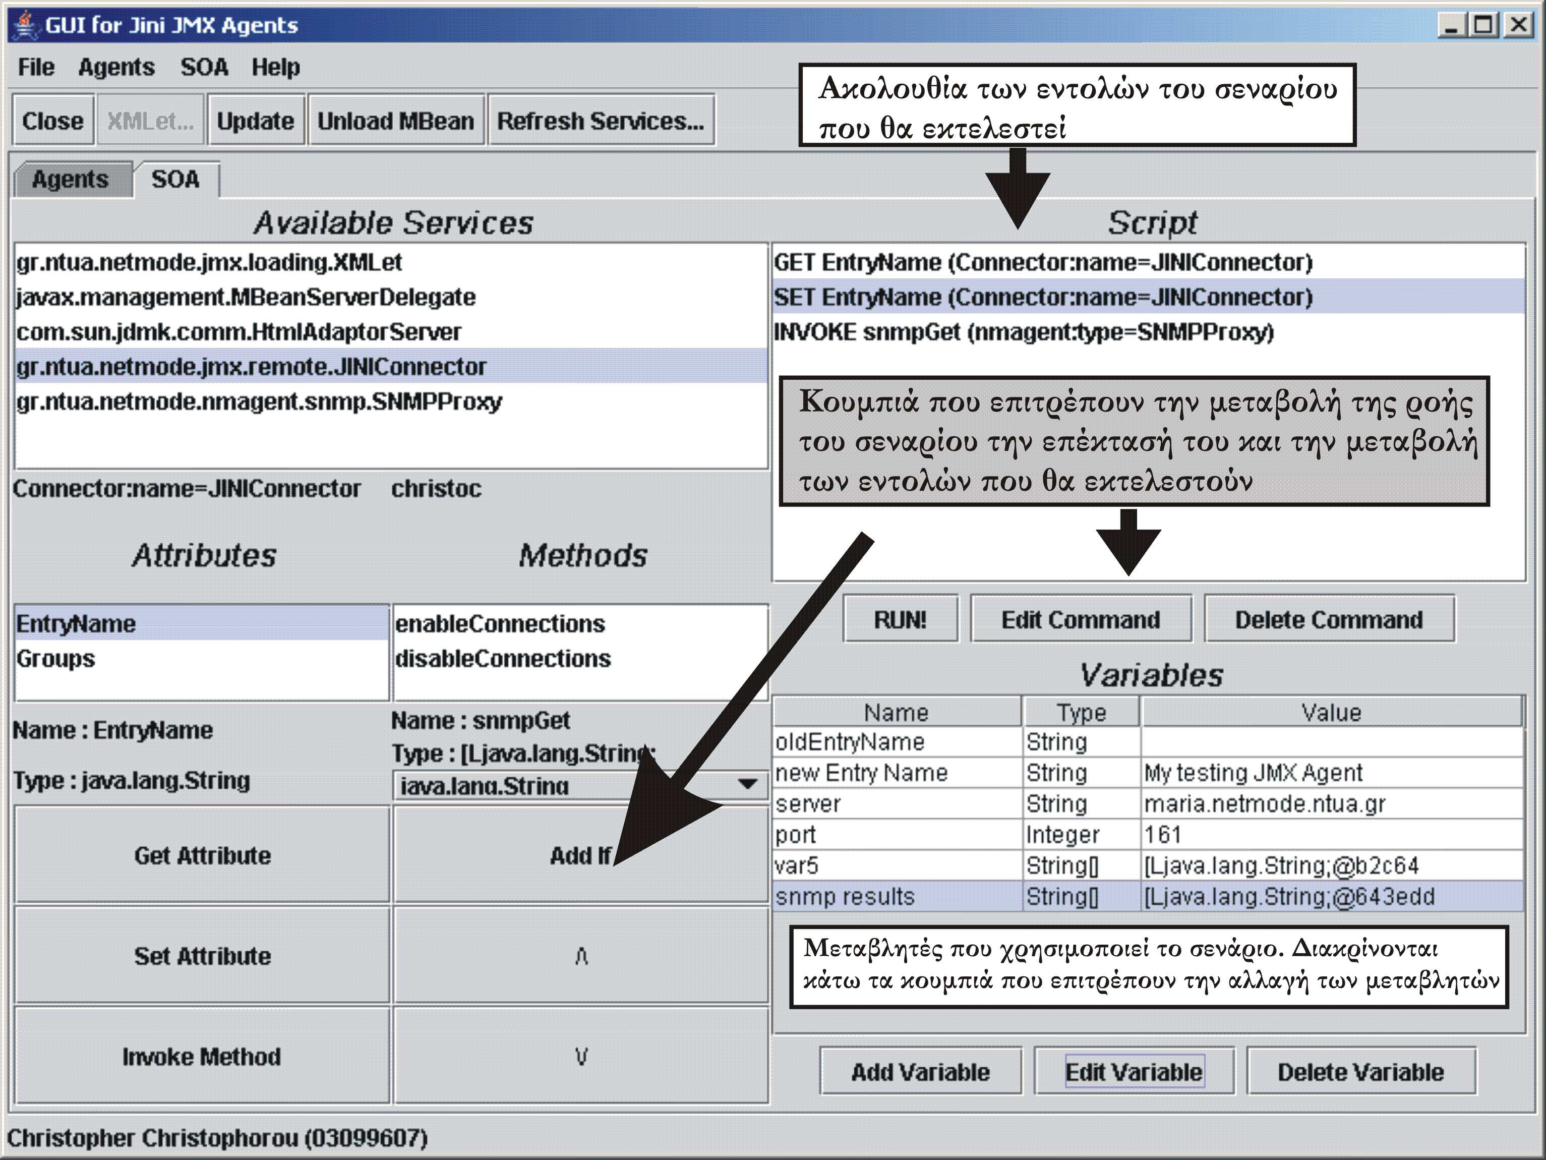Click the Update toolbar button
1546x1160 pixels.
(256, 120)
